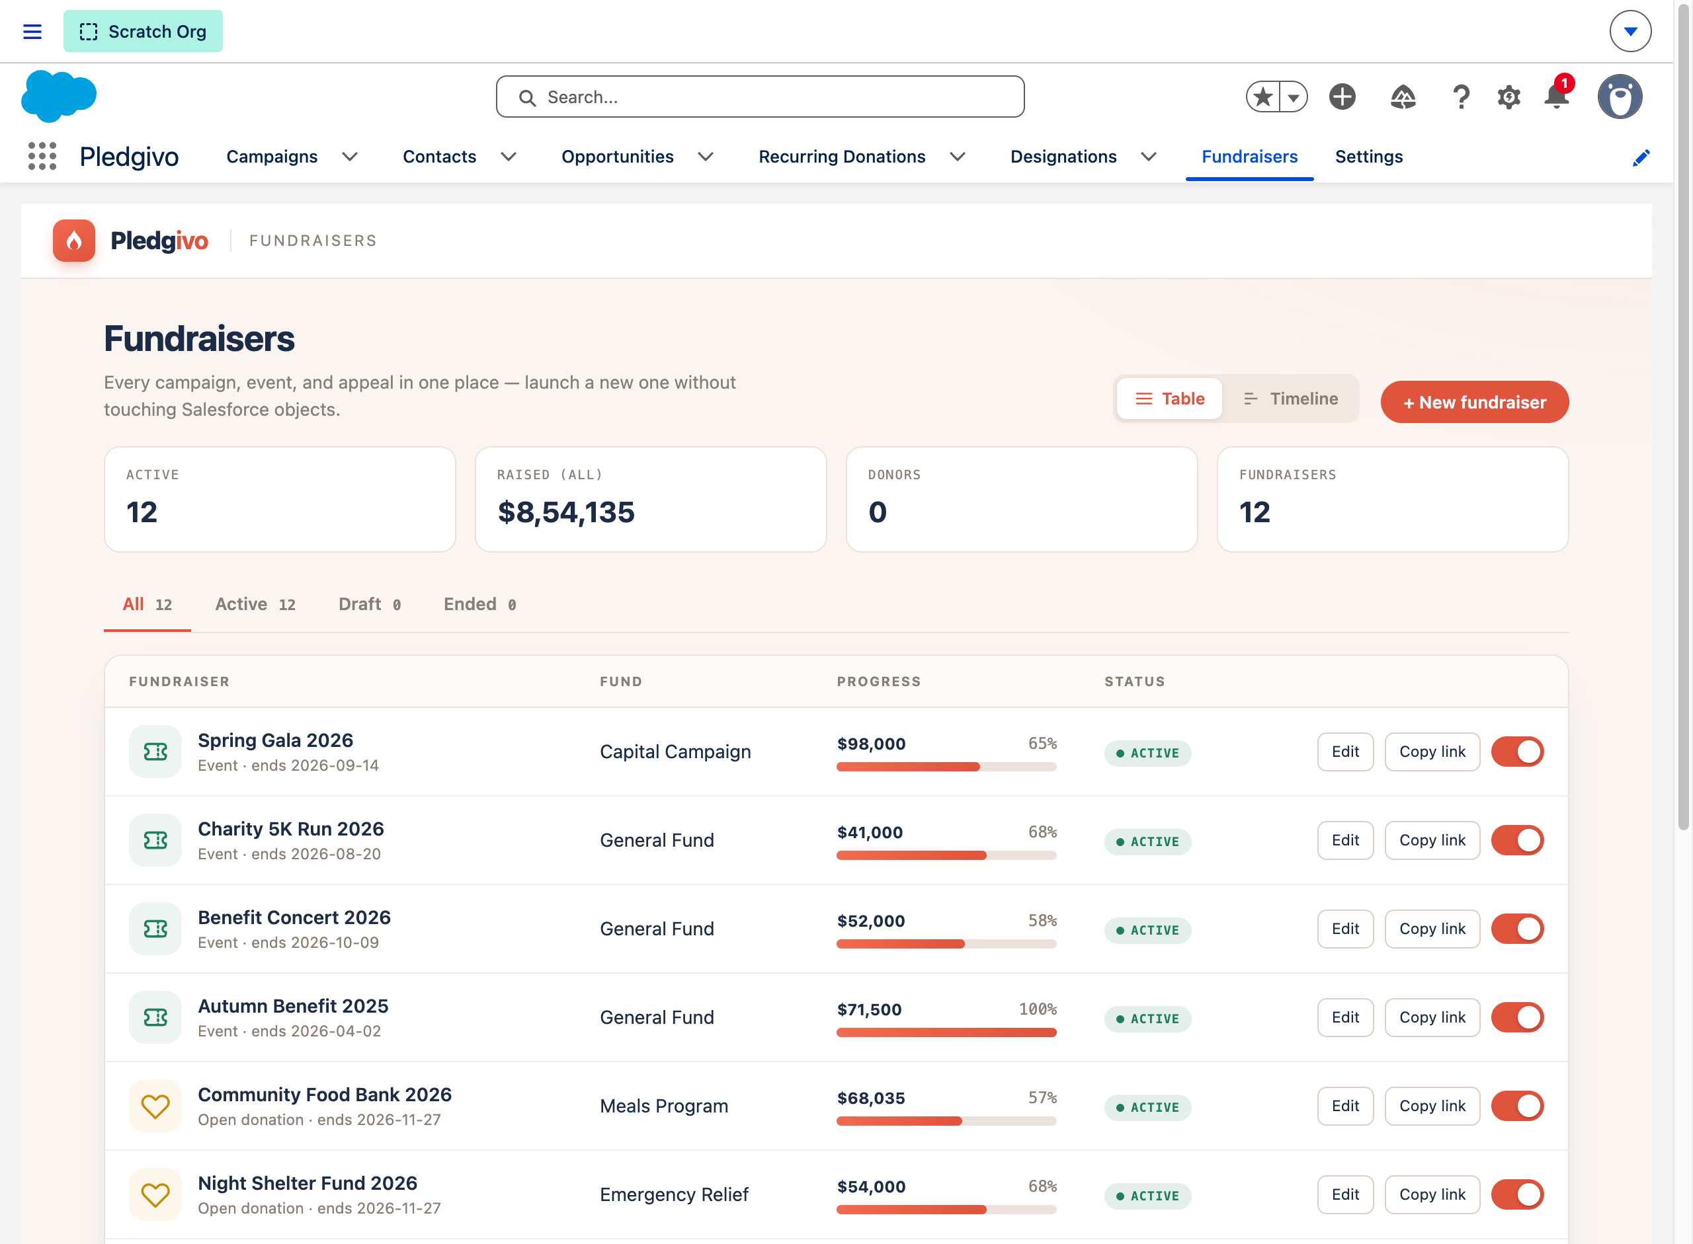Open the Campaigns nav item
The image size is (1693, 1244).
tap(272, 157)
